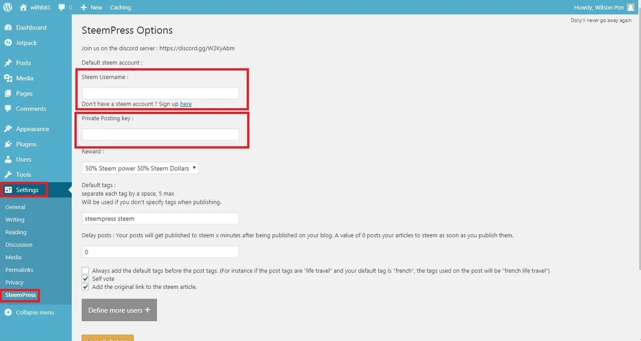
Task: Click the Define more users button
Action: (119, 310)
